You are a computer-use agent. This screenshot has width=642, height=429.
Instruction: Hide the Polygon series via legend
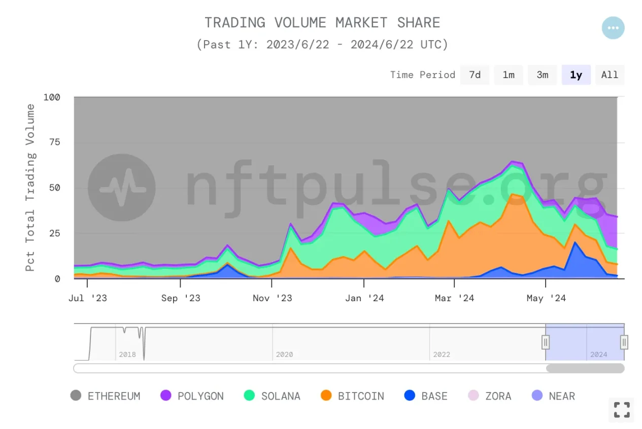165,396
